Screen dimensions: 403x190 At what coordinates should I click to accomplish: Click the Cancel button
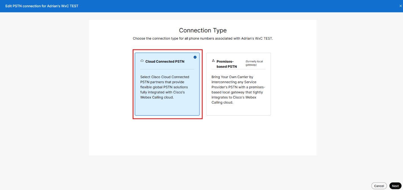[x=379, y=186]
